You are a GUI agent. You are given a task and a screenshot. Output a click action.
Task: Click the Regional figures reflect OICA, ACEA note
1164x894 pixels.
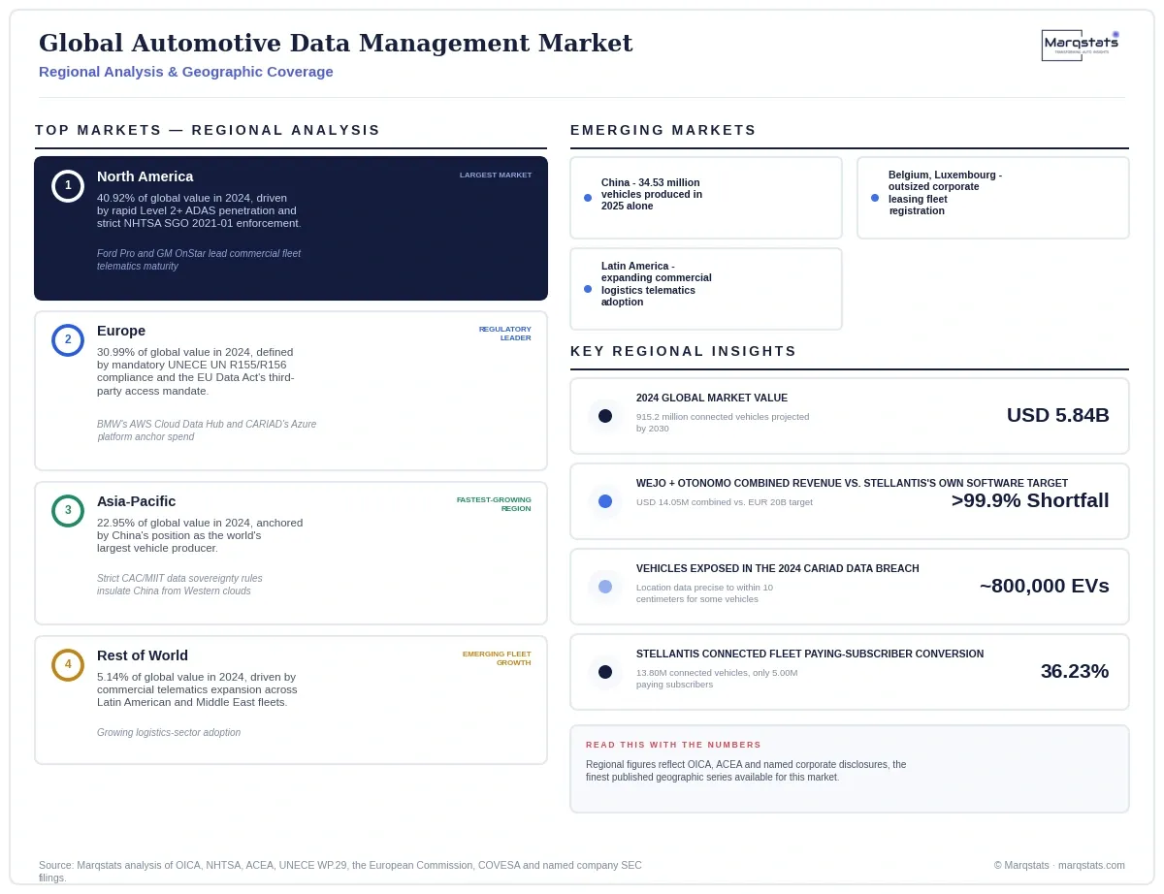(x=746, y=771)
